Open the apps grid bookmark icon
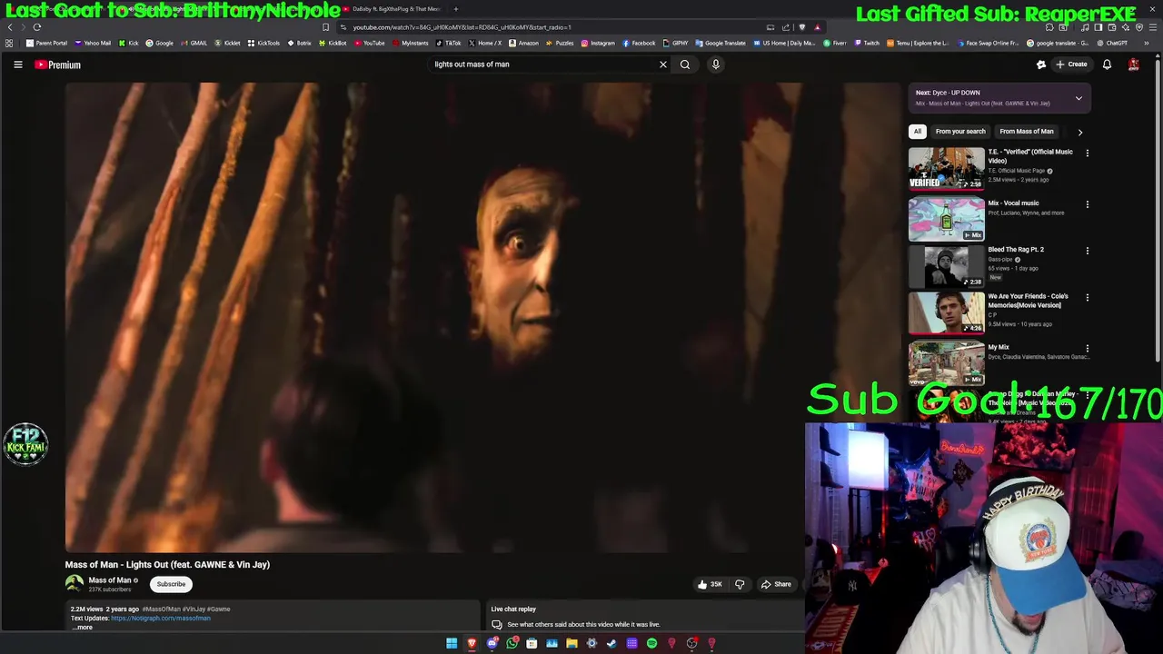This screenshot has width=1163, height=654. (x=9, y=43)
